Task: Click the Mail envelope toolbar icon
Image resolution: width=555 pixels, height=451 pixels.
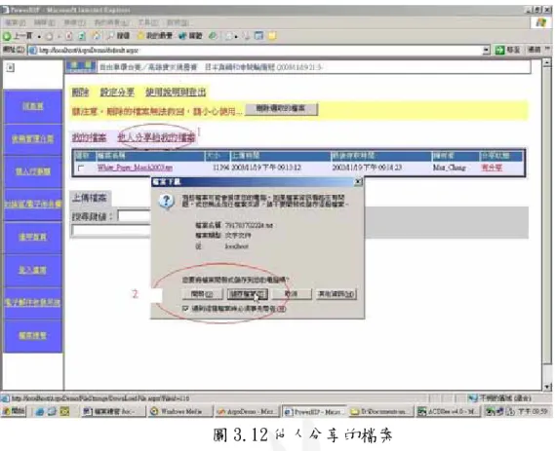Action: [x=228, y=36]
